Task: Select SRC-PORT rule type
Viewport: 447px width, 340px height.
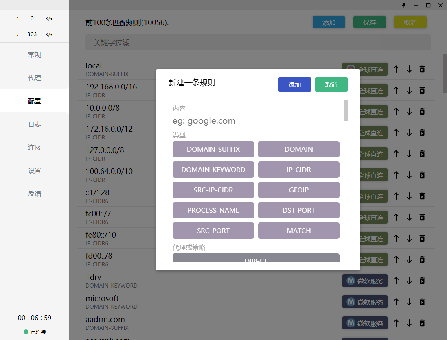Action: point(213,231)
